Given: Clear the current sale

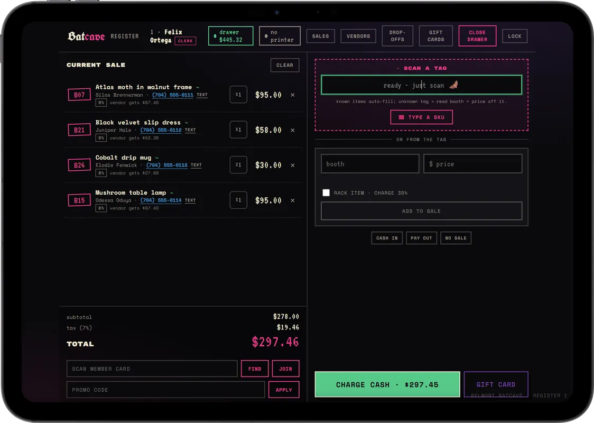Looking at the screenshot, I should coord(285,65).
